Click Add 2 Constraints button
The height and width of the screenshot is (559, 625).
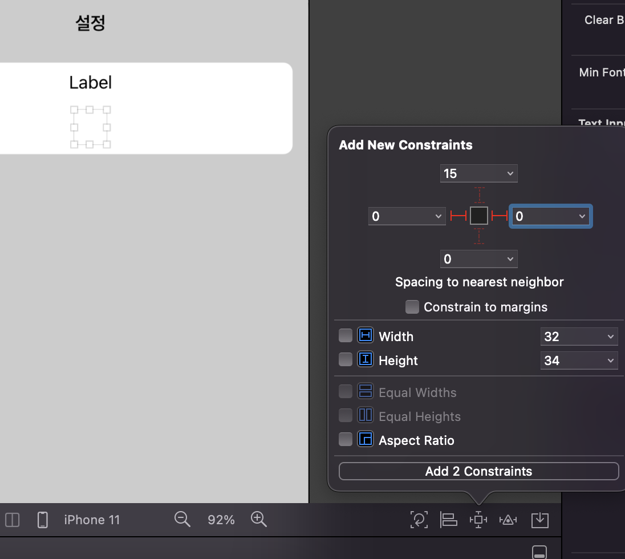[478, 471]
